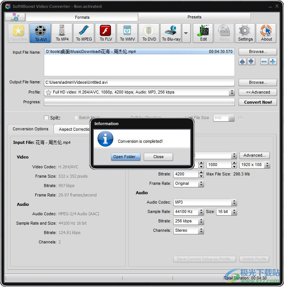Switch to the Formats tab

82,17
